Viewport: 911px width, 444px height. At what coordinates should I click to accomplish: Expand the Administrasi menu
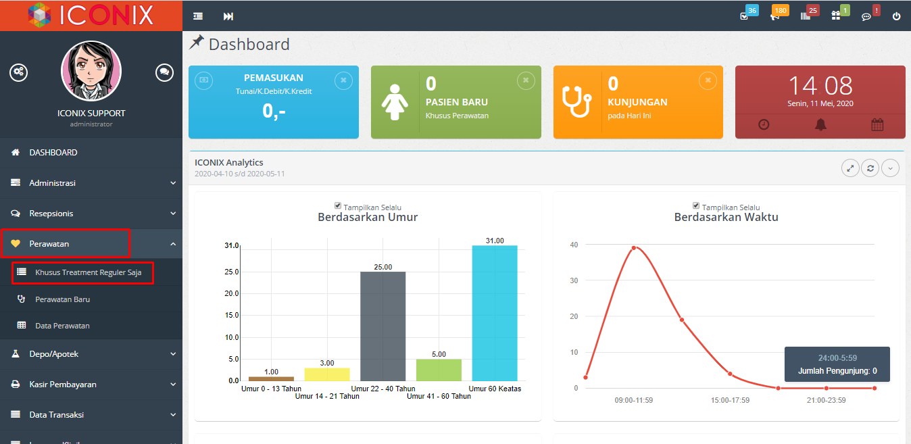[x=91, y=183]
